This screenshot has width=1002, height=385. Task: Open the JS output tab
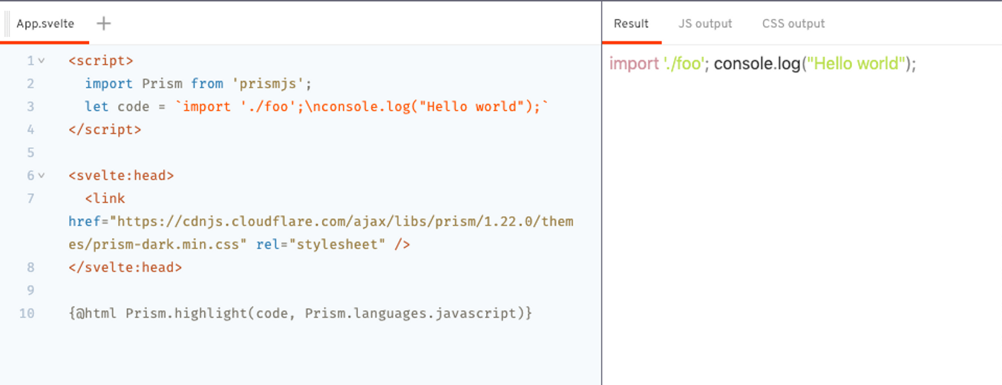click(705, 24)
